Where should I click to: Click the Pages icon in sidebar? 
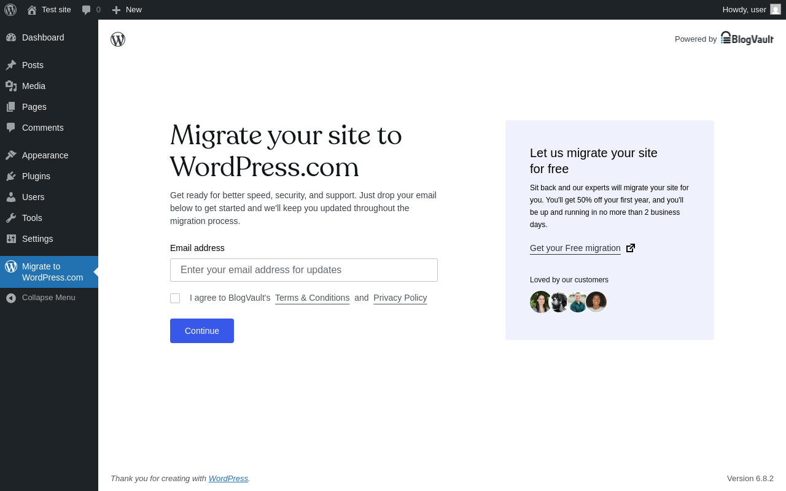(11, 107)
